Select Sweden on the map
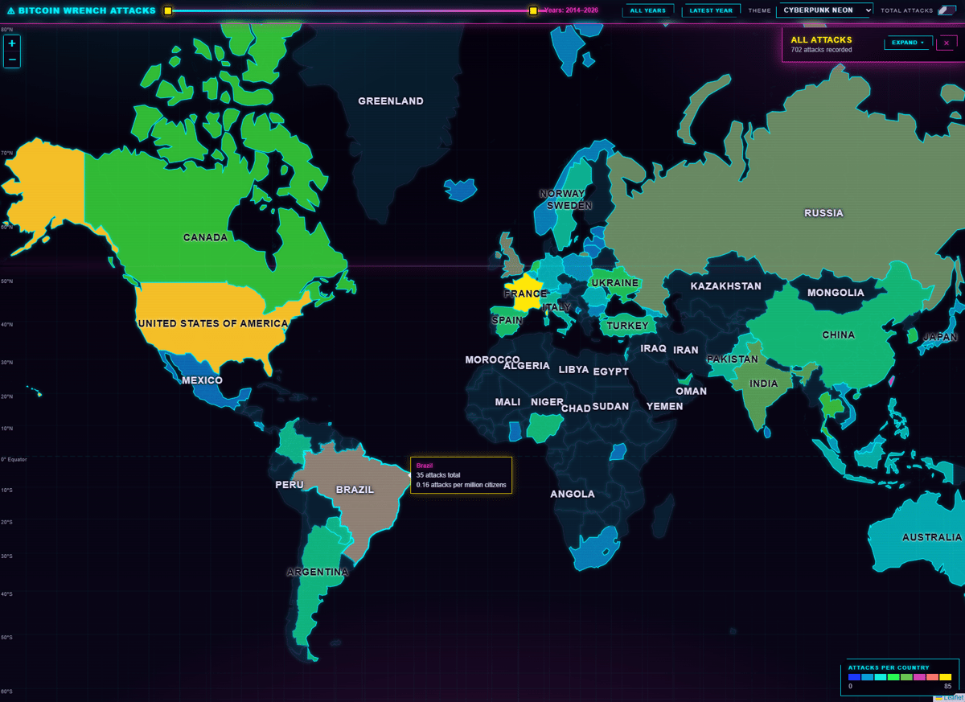965x702 pixels. 569,206
